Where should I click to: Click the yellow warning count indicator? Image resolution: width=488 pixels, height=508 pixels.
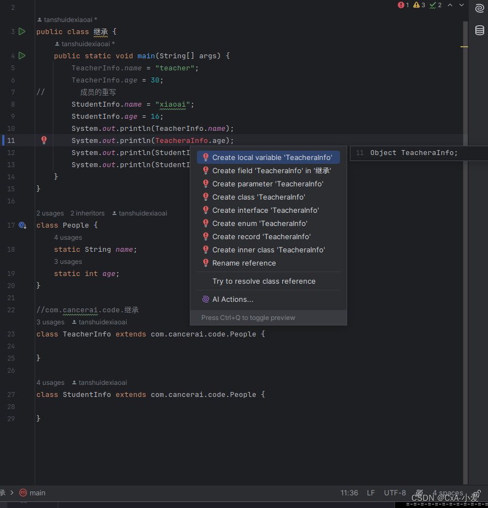click(x=419, y=5)
